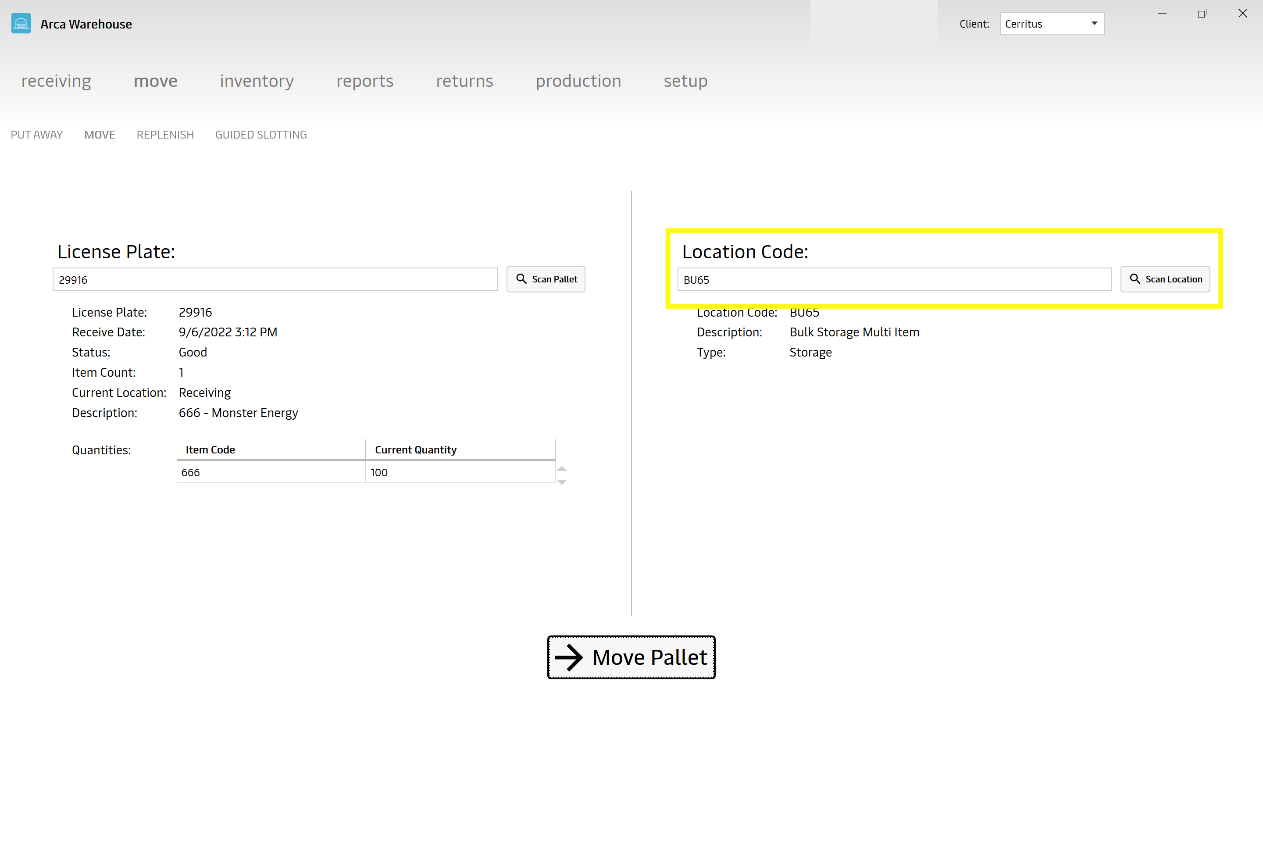Select the move main tab

coord(156,81)
